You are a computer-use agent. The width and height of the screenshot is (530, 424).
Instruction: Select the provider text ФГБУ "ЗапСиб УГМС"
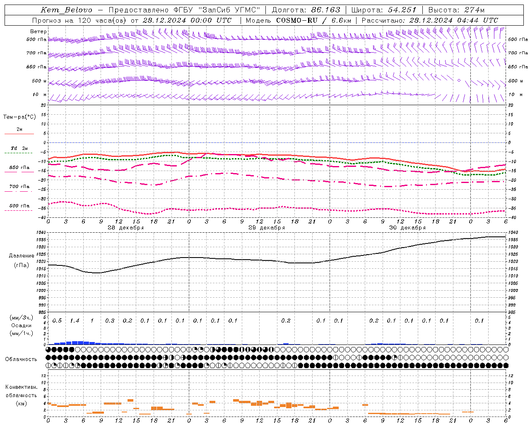216,10
